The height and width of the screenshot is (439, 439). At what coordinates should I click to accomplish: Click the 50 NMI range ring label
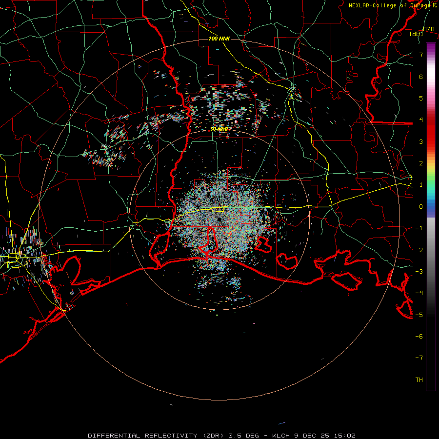tap(219, 129)
